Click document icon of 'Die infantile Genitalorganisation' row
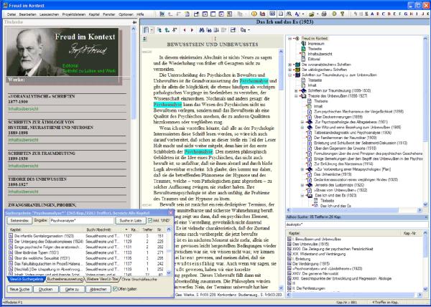This screenshot has height=307, width=431. (11, 236)
